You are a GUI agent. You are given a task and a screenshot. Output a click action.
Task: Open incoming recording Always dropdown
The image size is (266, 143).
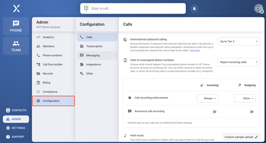[208, 98]
